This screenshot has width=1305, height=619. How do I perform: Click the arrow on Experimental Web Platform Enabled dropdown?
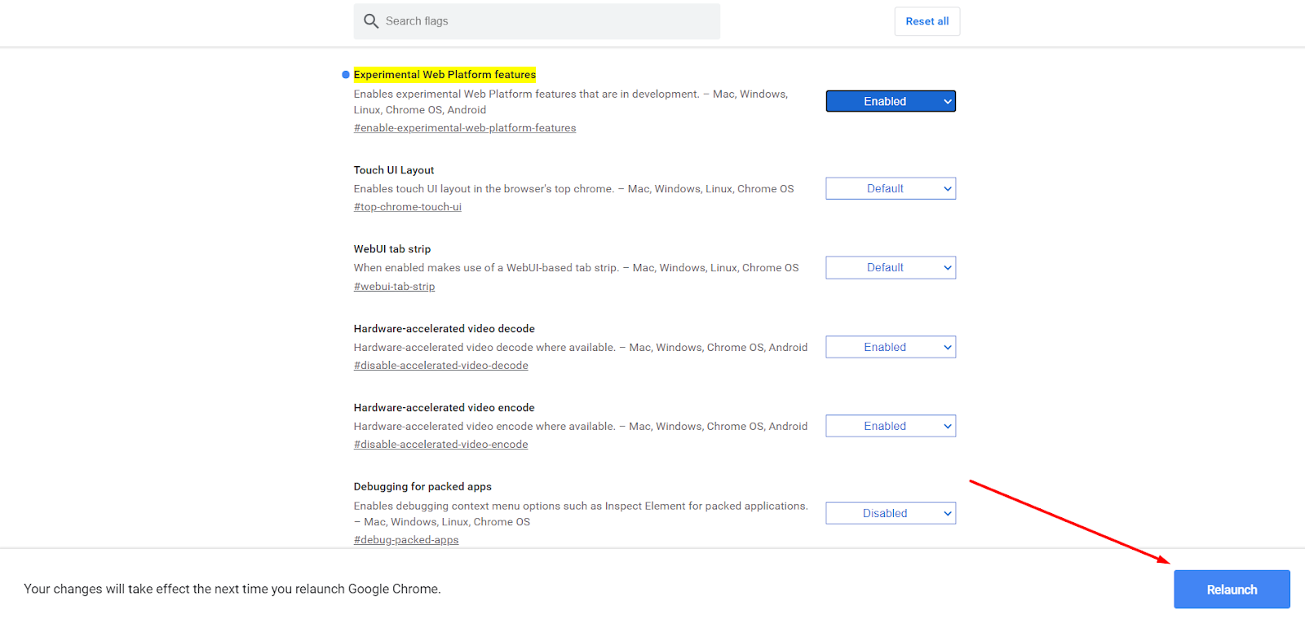click(x=947, y=102)
